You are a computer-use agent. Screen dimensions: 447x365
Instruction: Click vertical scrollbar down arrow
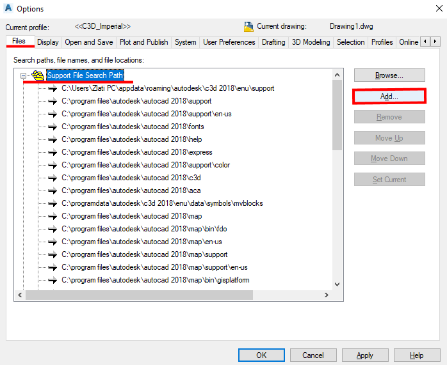pyautogui.click(x=337, y=284)
